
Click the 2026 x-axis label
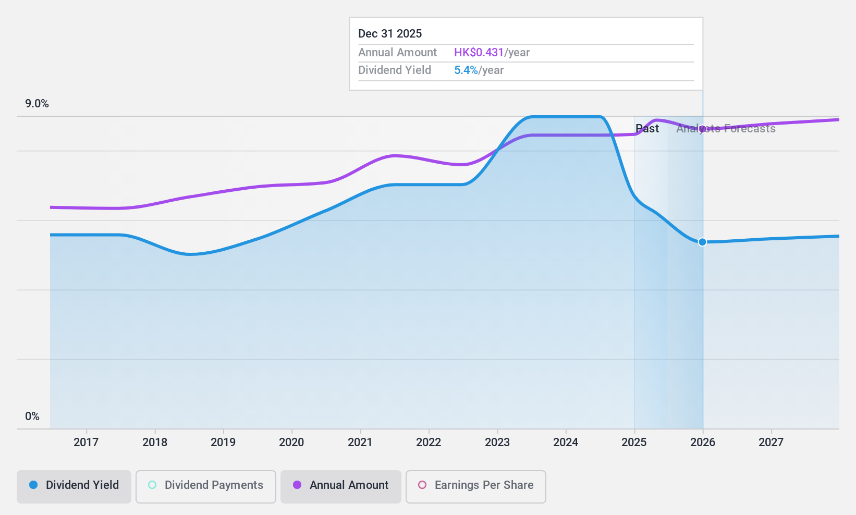tap(703, 442)
